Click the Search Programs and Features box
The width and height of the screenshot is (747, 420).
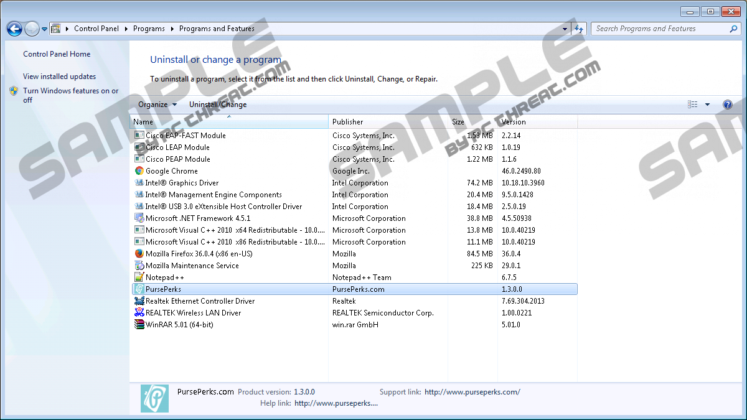click(660, 29)
